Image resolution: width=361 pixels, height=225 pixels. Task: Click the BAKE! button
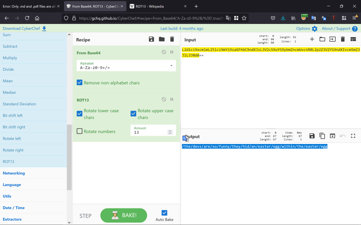[124, 215]
